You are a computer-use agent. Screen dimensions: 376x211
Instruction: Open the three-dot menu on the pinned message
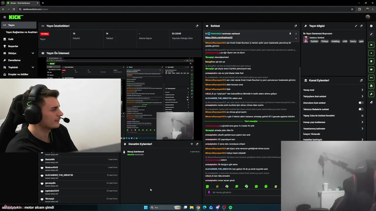click(296, 34)
